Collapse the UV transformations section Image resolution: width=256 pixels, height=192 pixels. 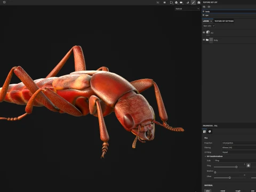pyautogui.click(x=205, y=156)
